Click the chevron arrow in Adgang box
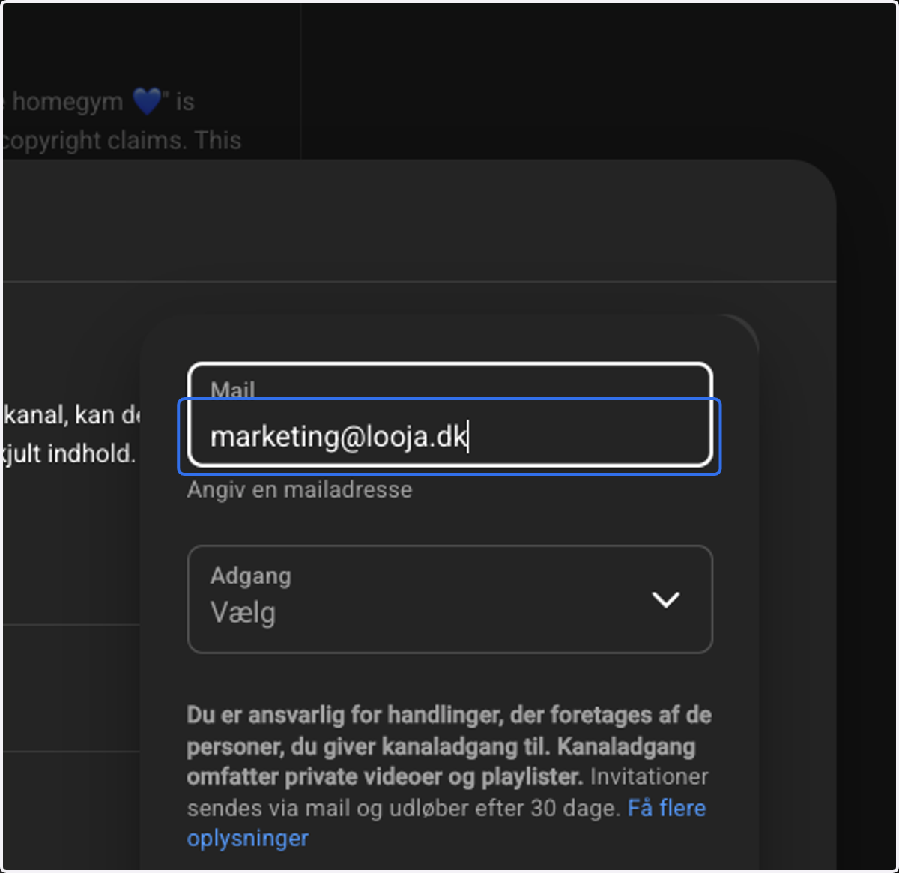Viewport: 899px width, 873px height. 665,599
